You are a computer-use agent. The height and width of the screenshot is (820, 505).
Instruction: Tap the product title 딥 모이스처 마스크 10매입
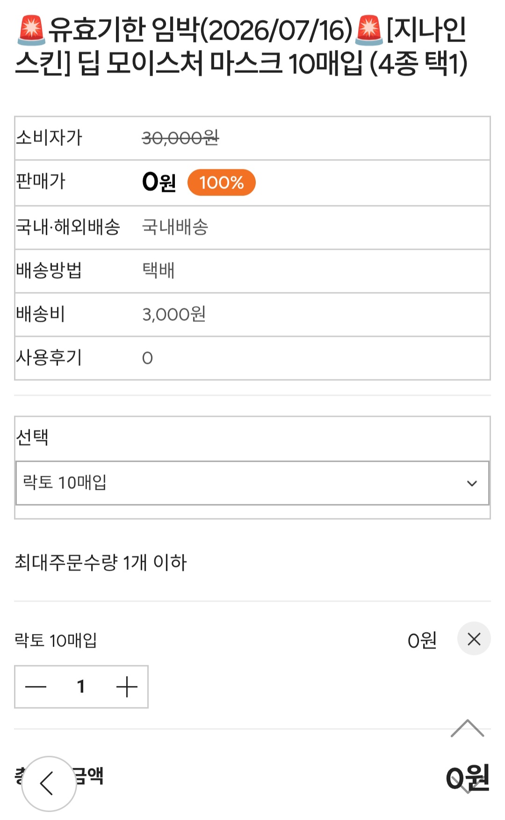click(243, 63)
